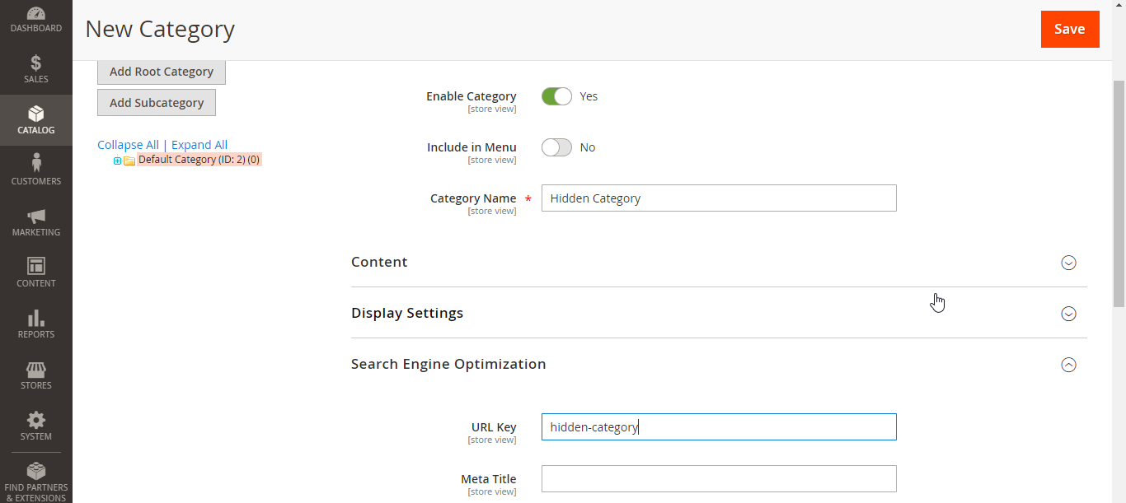
Task: Open the Content layout icon
Action: point(36,266)
